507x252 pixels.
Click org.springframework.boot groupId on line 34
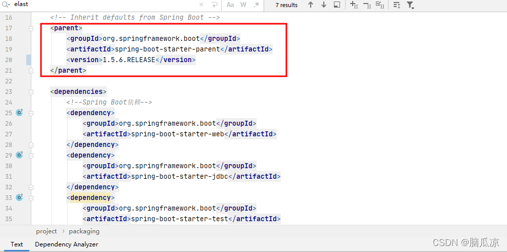coord(167,209)
